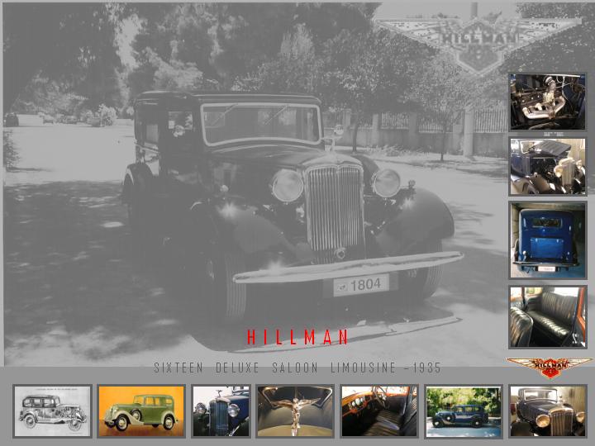The image size is (595, 446).
Task: Open the raised bonnet side view thumbnail
Action: coord(548,167)
